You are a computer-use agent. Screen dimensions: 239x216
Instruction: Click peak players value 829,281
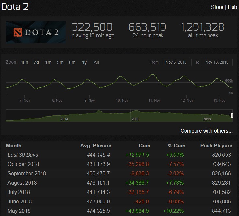tap(221, 183)
